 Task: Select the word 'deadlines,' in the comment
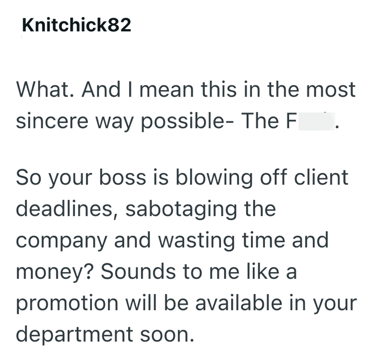click(67, 209)
